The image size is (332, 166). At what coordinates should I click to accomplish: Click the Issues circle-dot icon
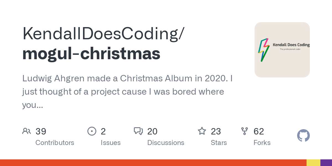[x=92, y=131]
